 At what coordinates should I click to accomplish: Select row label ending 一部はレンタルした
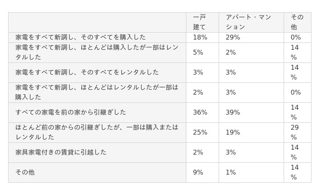point(97,53)
